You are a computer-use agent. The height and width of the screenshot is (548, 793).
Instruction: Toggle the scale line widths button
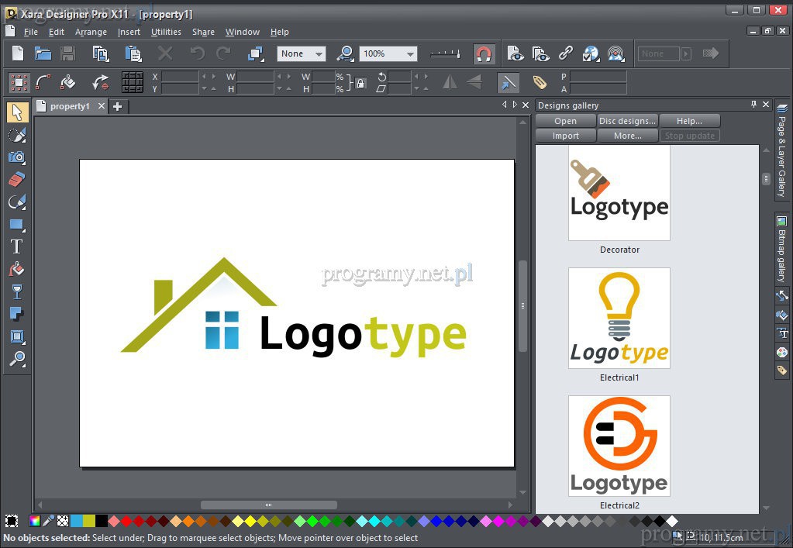point(508,82)
